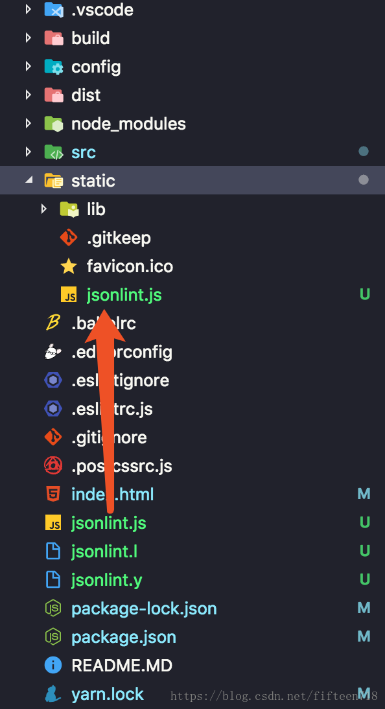Click the mouse icon for .editorconfig
385x709 pixels.
53,352
